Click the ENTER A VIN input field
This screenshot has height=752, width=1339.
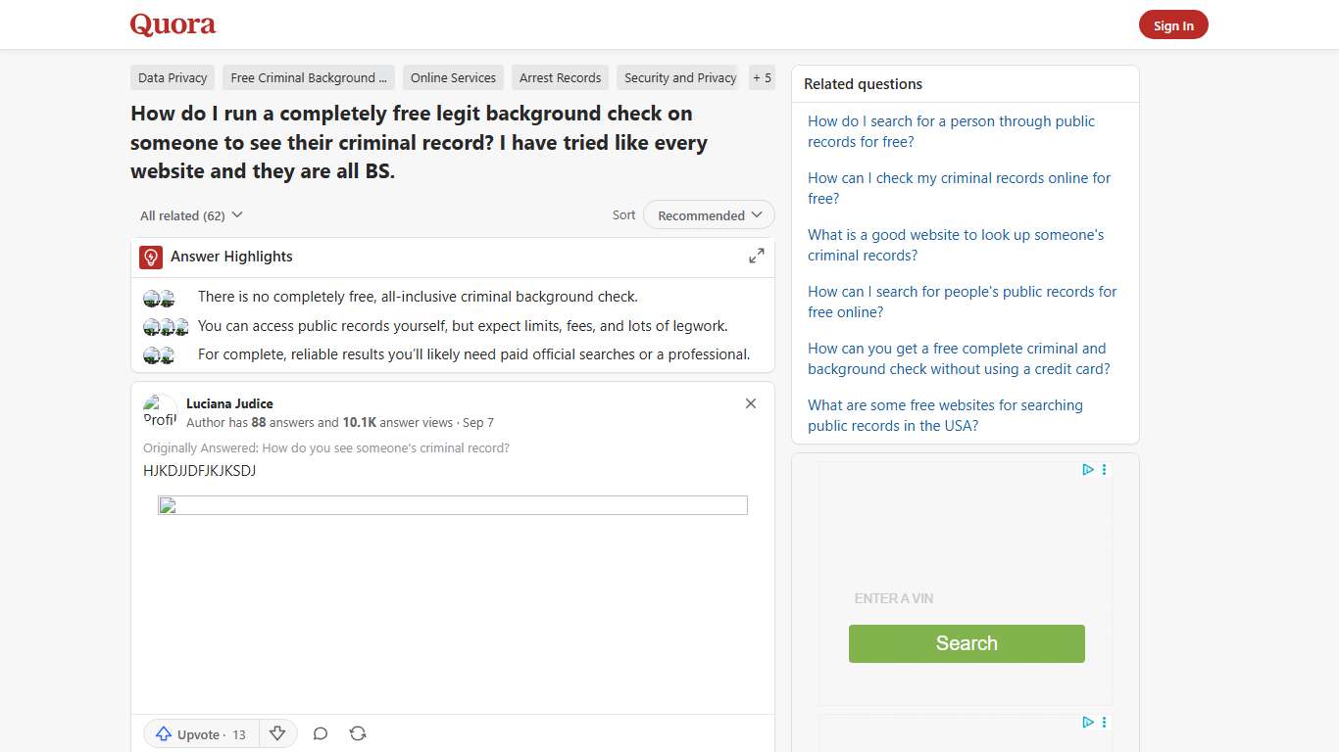893,597
